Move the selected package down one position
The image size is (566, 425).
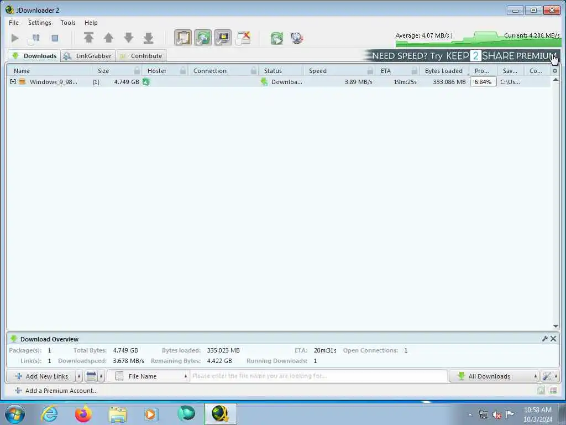tap(128, 38)
